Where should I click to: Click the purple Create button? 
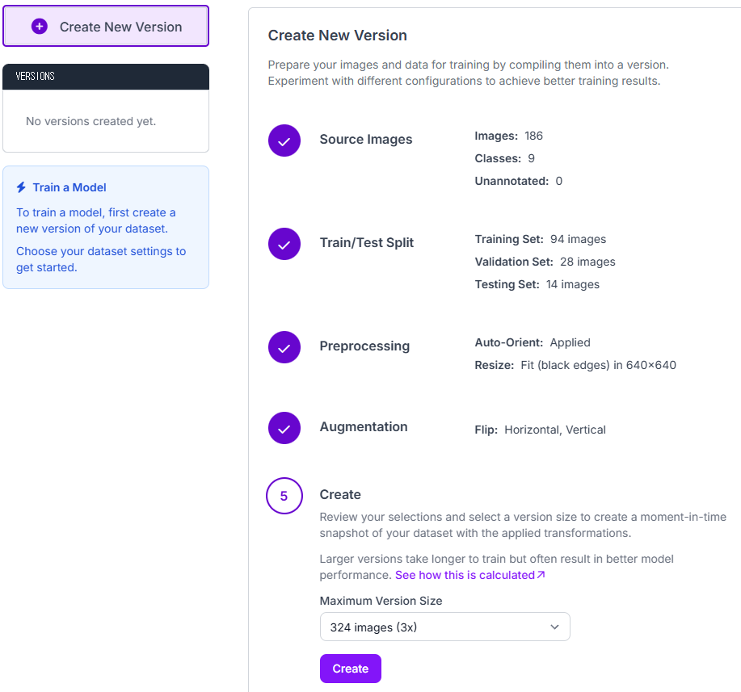[350, 669]
